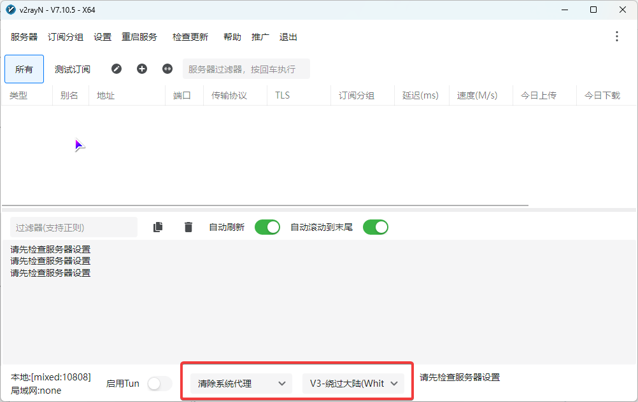
Task: Click the v2rayN icon in the title bar
Action: [x=10, y=10]
